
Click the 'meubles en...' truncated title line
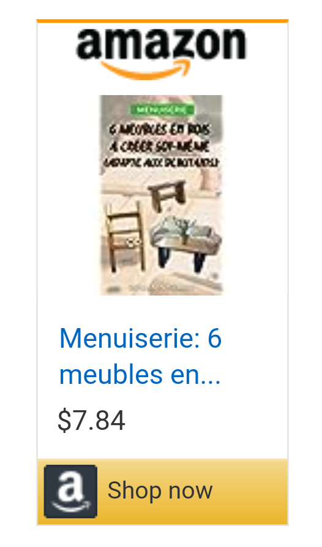click(x=140, y=374)
